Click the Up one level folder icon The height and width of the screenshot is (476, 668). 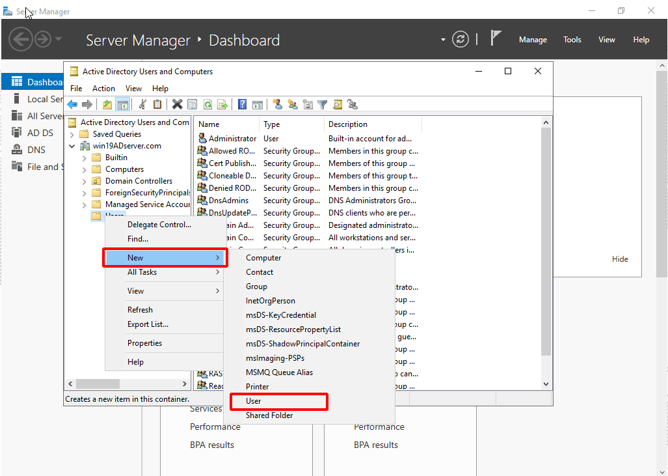(x=107, y=104)
